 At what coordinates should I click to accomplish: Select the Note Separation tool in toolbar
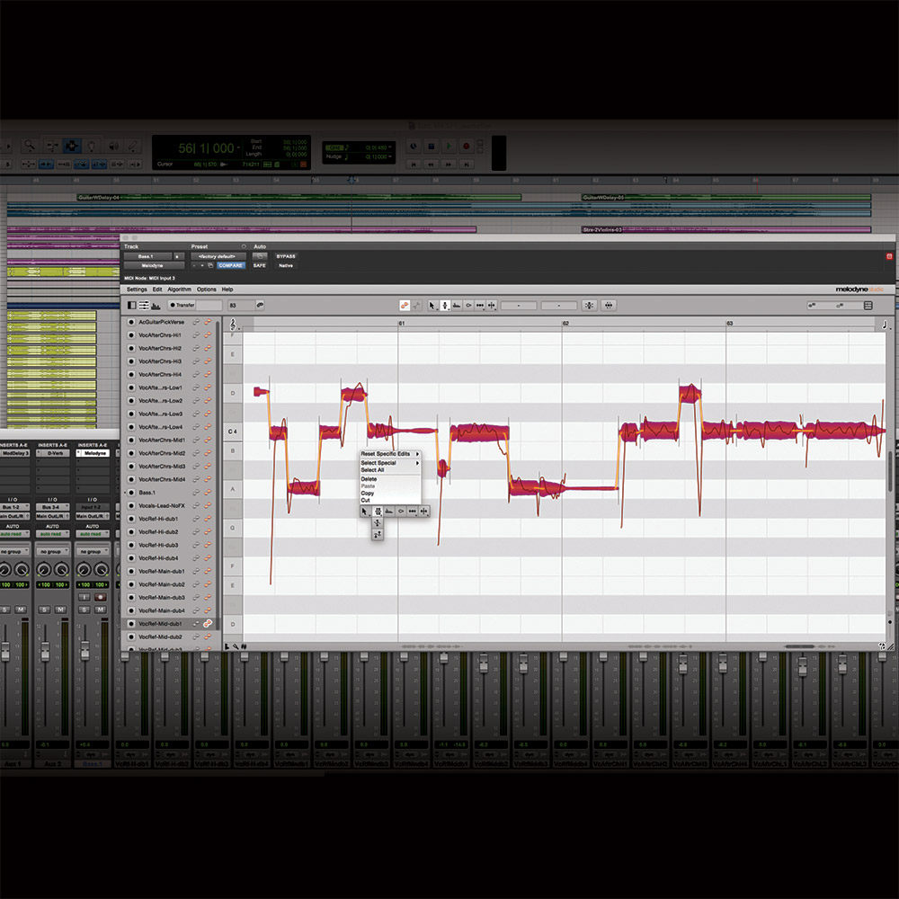[492, 306]
